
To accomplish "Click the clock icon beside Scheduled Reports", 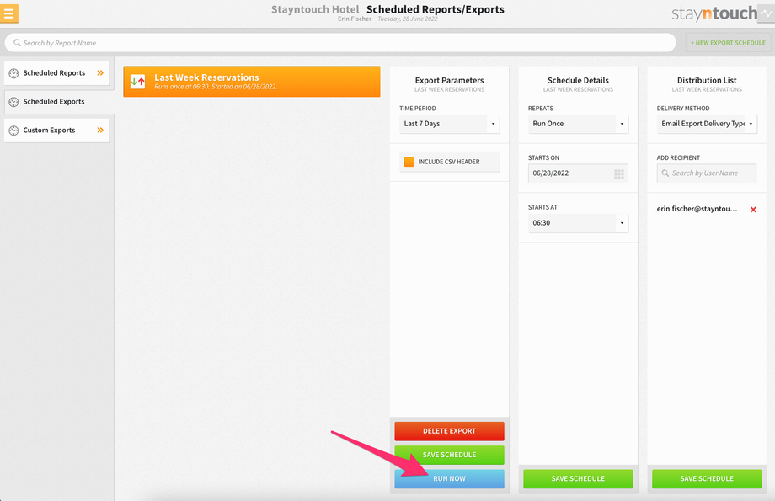I will (13, 73).
